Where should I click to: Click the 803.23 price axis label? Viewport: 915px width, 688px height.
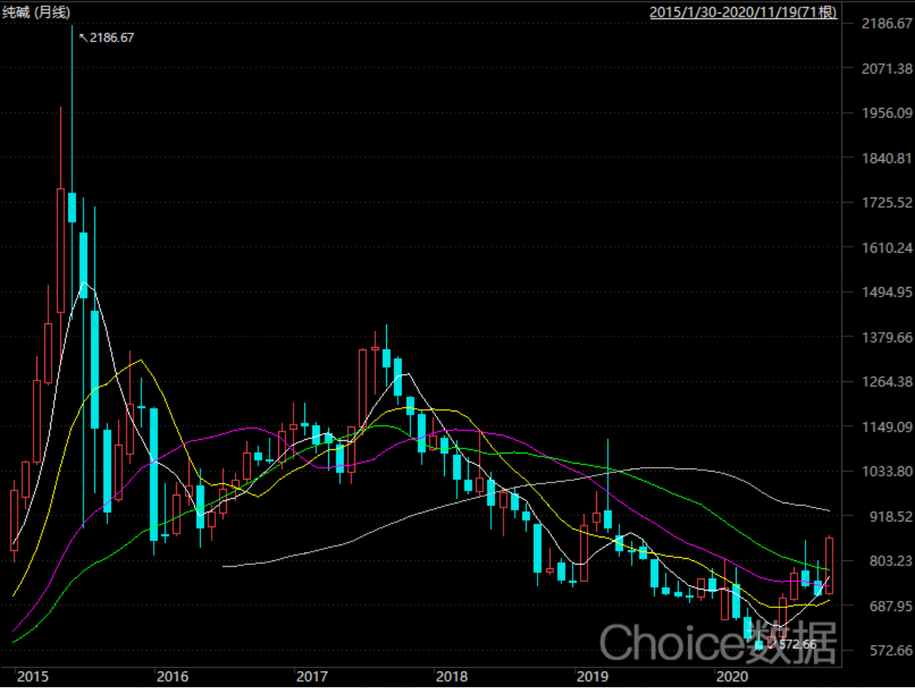tap(890, 561)
